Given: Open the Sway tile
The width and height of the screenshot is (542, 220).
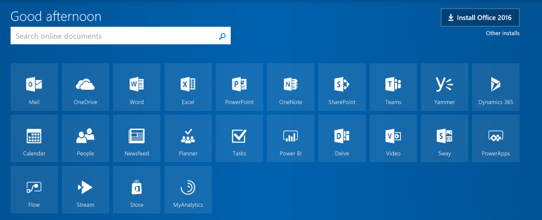Looking at the screenshot, I should [444, 138].
